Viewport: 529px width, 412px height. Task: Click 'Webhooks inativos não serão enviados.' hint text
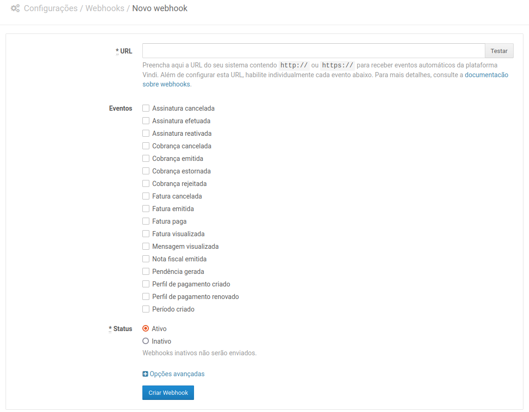200,353
